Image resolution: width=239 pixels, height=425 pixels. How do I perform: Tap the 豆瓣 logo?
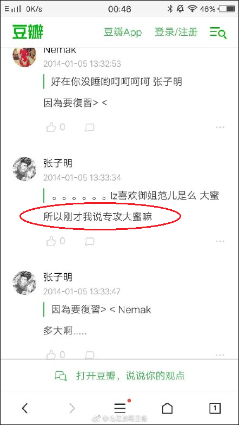28,32
